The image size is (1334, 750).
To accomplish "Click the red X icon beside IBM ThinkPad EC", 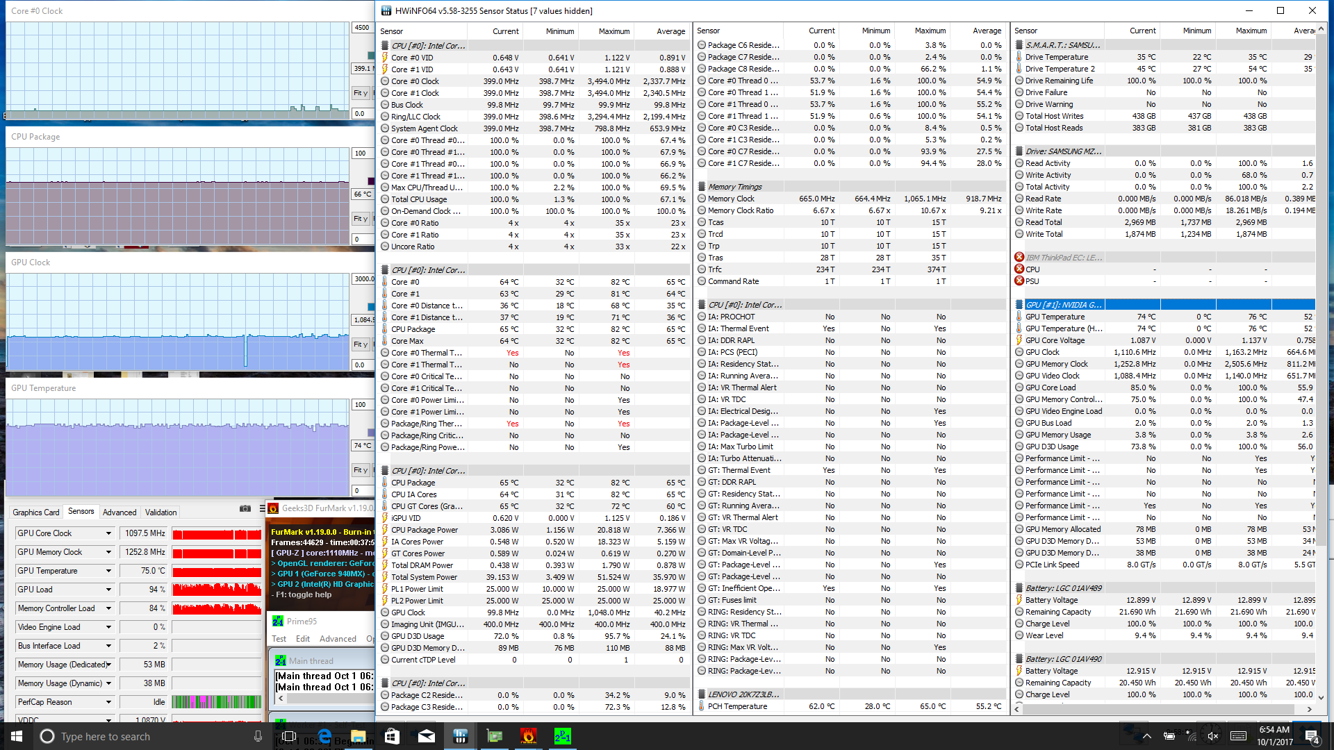I will click(1019, 258).
